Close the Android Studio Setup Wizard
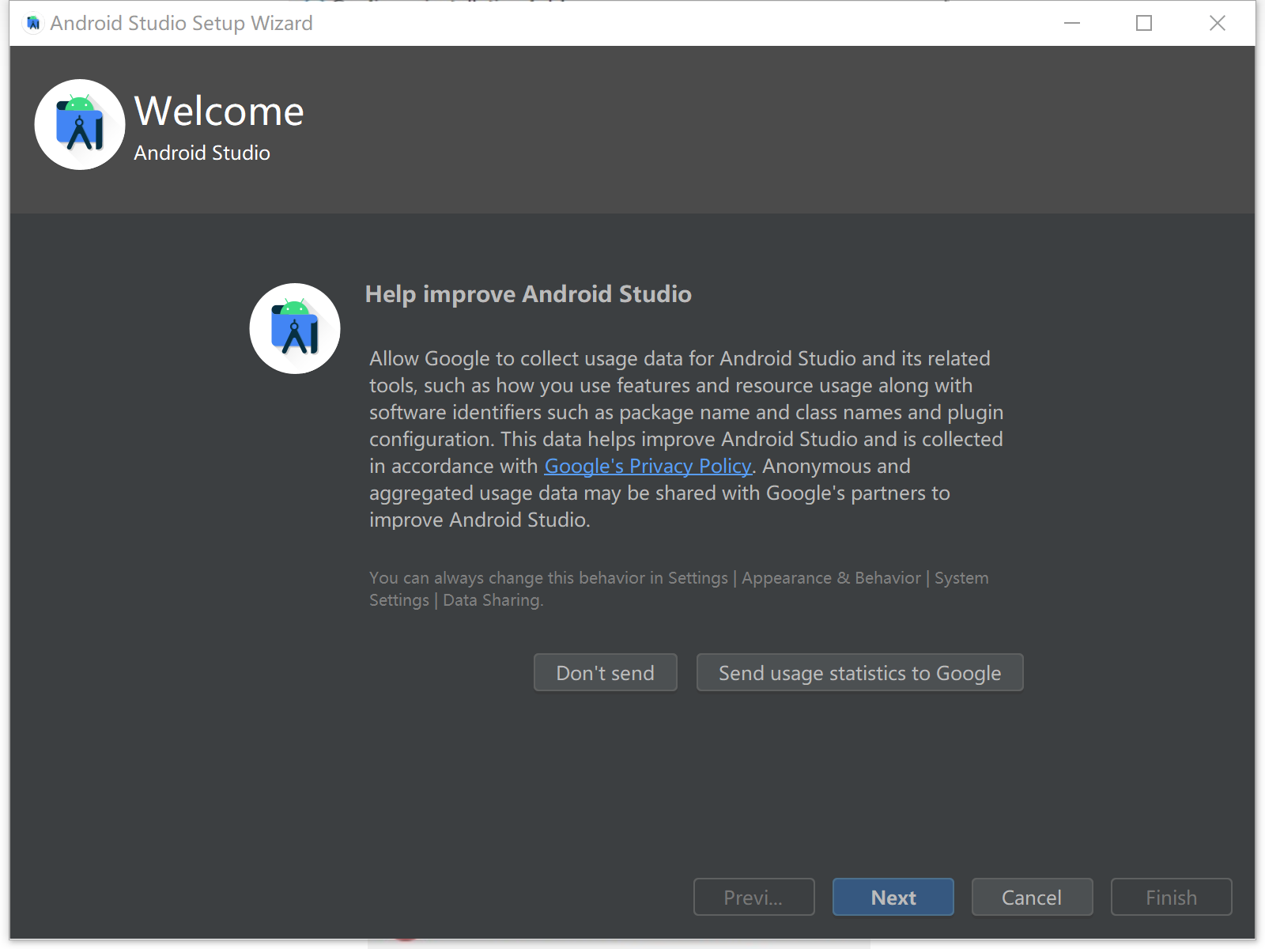This screenshot has width=1265, height=949. 1218,24
